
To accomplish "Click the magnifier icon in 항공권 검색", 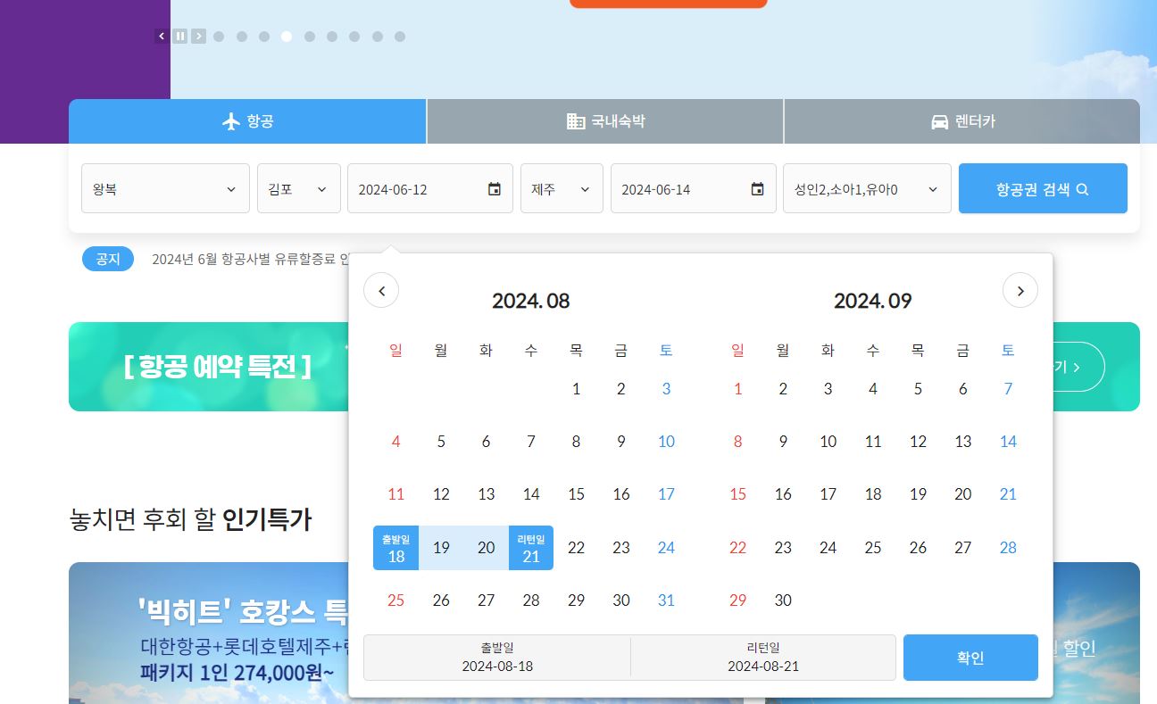I will 1083,188.
